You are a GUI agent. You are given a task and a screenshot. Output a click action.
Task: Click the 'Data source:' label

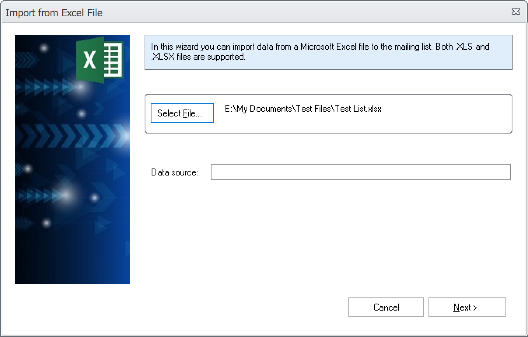[175, 172]
